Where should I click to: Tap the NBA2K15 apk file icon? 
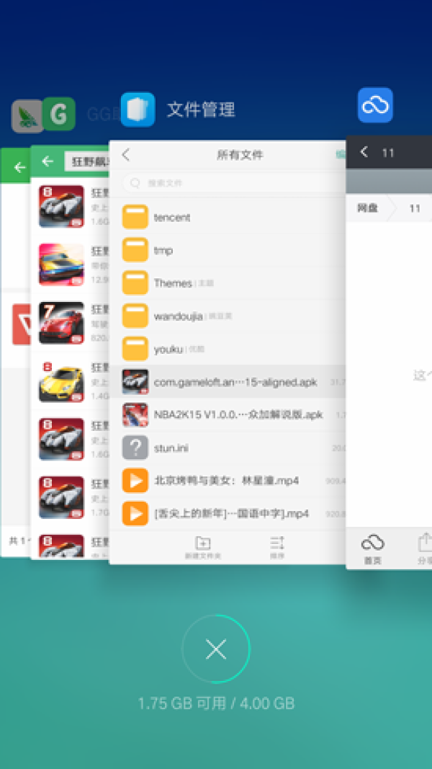135,414
